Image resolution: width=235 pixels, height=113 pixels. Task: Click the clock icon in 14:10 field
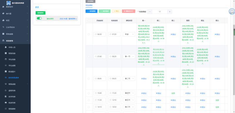96,107
